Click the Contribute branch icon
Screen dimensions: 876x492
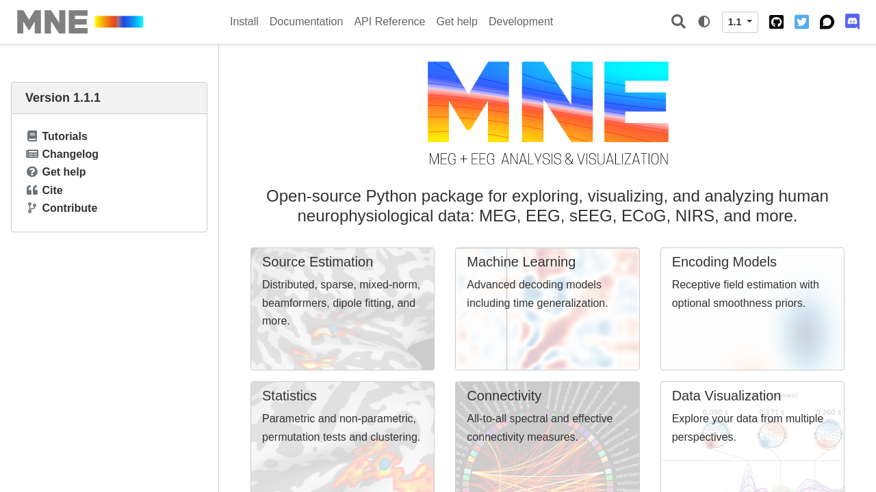32,208
